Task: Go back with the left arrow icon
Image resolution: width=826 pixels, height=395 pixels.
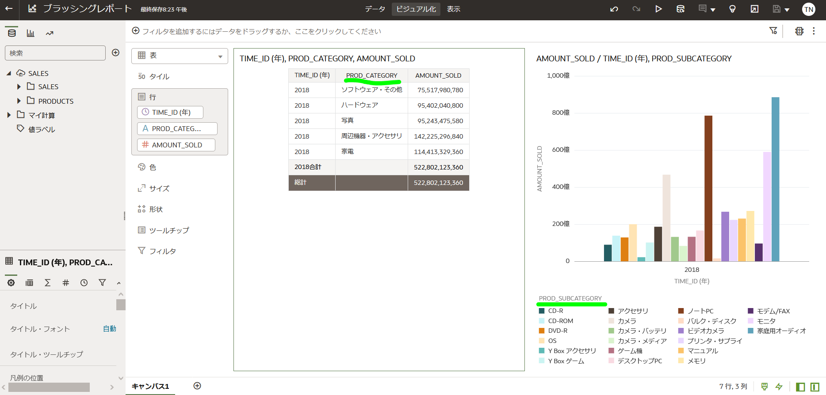Action: [x=9, y=8]
